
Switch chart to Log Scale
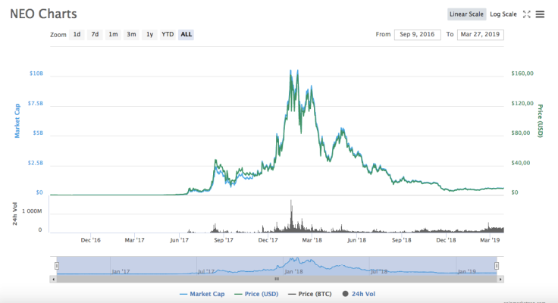pos(503,14)
